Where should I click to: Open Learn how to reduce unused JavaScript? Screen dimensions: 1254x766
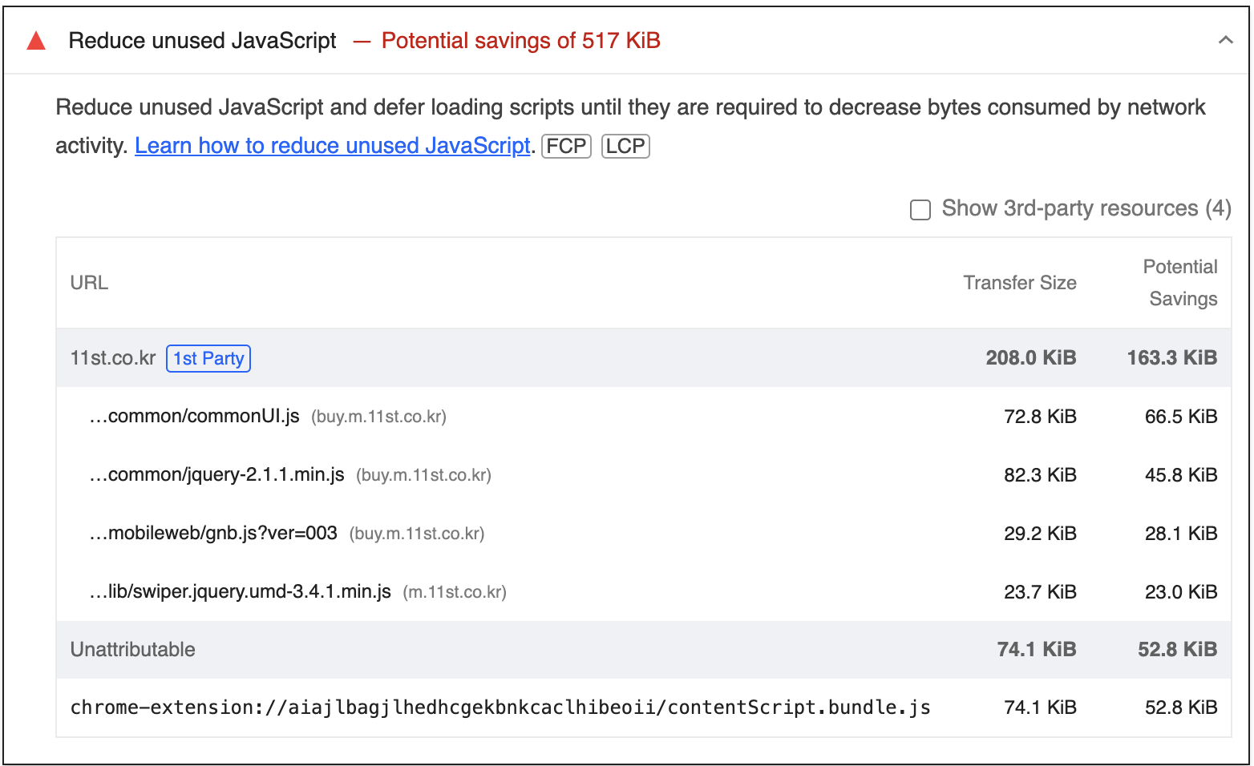tap(333, 146)
